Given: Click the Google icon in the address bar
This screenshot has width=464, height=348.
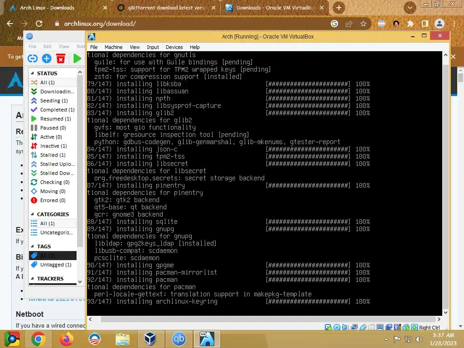Looking at the screenshot, I should [x=334, y=24].
